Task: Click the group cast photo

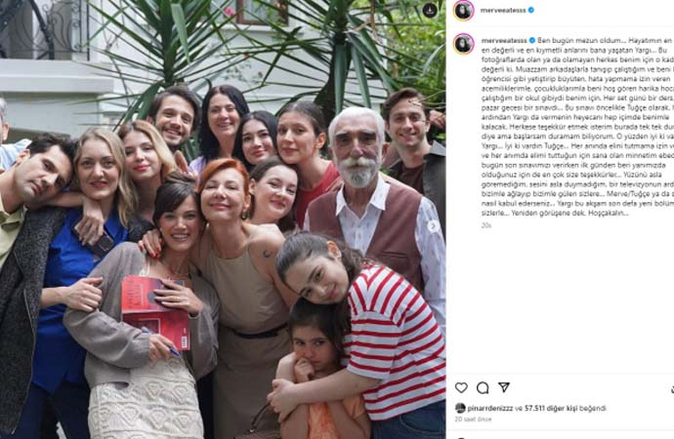Action: (x=223, y=219)
